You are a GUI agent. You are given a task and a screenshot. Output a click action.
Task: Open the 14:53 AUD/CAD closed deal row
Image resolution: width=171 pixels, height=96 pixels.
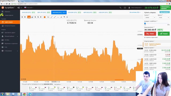point(157,59)
